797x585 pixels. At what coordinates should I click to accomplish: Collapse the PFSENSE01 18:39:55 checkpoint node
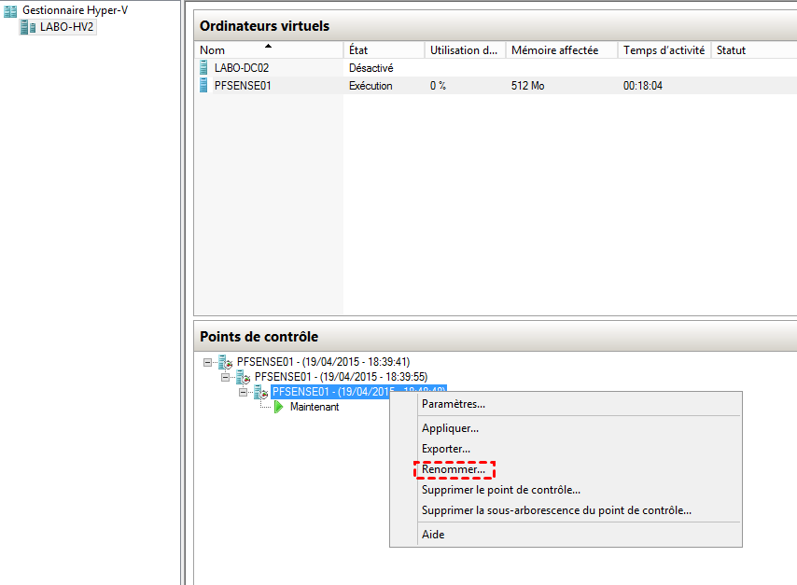pos(225,377)
